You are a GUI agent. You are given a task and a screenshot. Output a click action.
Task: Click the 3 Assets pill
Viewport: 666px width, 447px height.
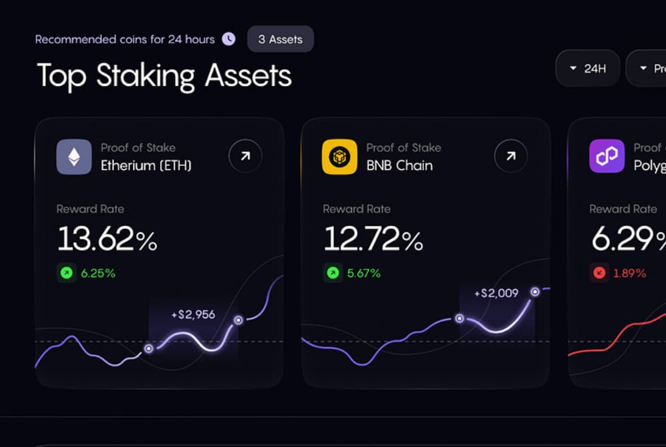[x=280, y=39]
